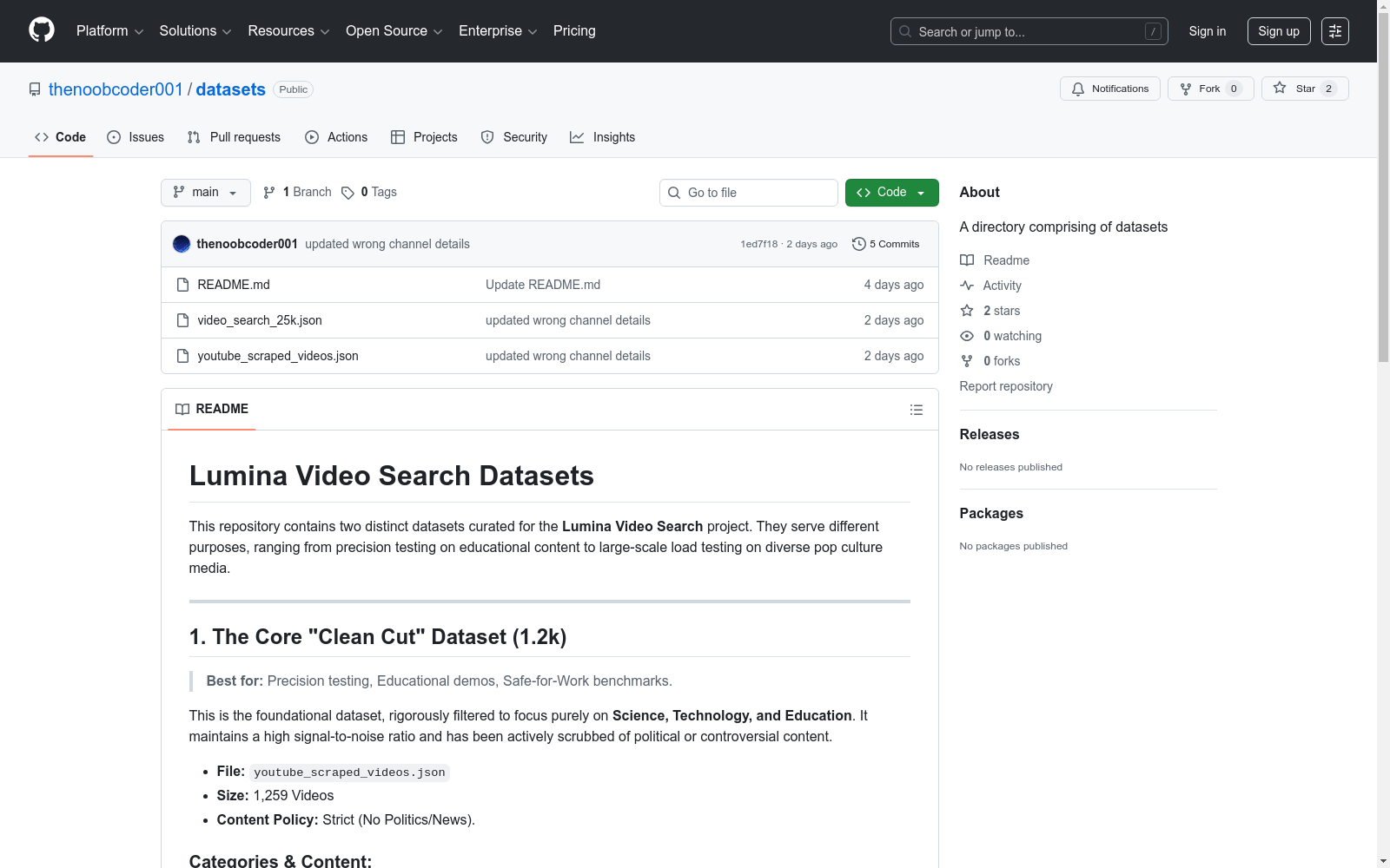This screenshot has height=868, width=1390.
Task: Open 'Update README.md' commit message
Action: point(543,285)
